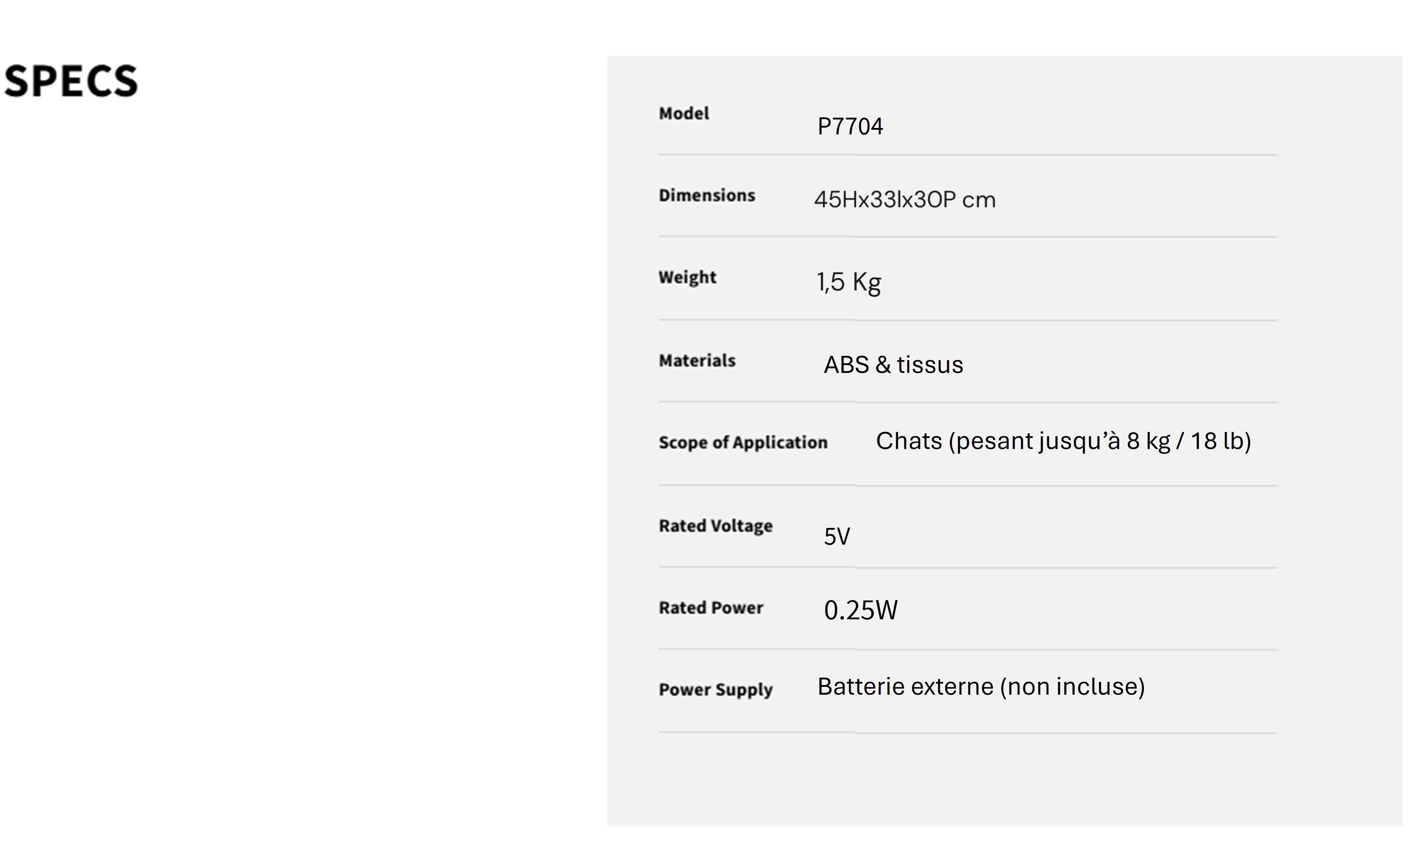Select the Chats scope of application value
The image size is (1417, 855).
1063,442
